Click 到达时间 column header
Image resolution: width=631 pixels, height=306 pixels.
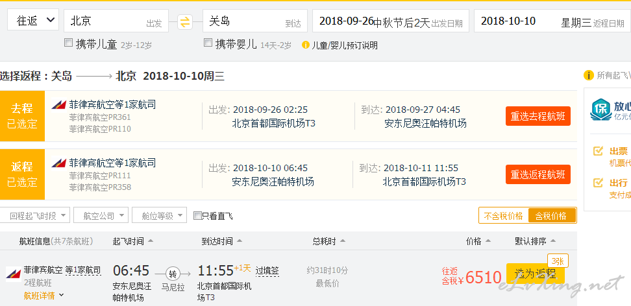217,241
